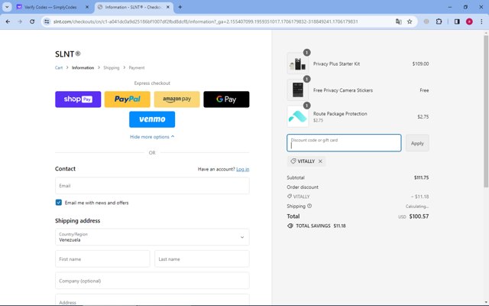489x306 pixels.
Task: Go to Cart breadcrumb link
Action: (59, 68)
